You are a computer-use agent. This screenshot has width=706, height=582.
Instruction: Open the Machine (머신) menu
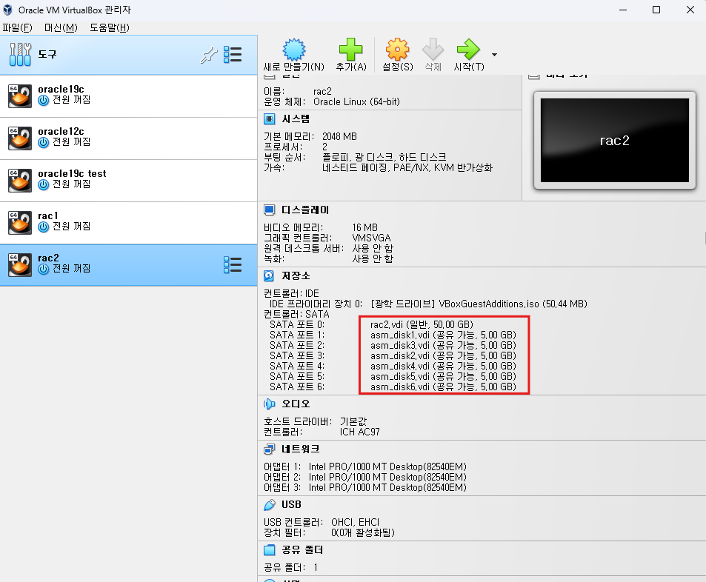click(61, 28)
